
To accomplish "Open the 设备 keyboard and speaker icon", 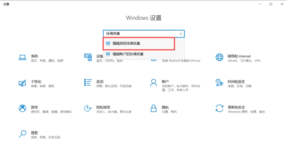I will (x=88, y=57).
